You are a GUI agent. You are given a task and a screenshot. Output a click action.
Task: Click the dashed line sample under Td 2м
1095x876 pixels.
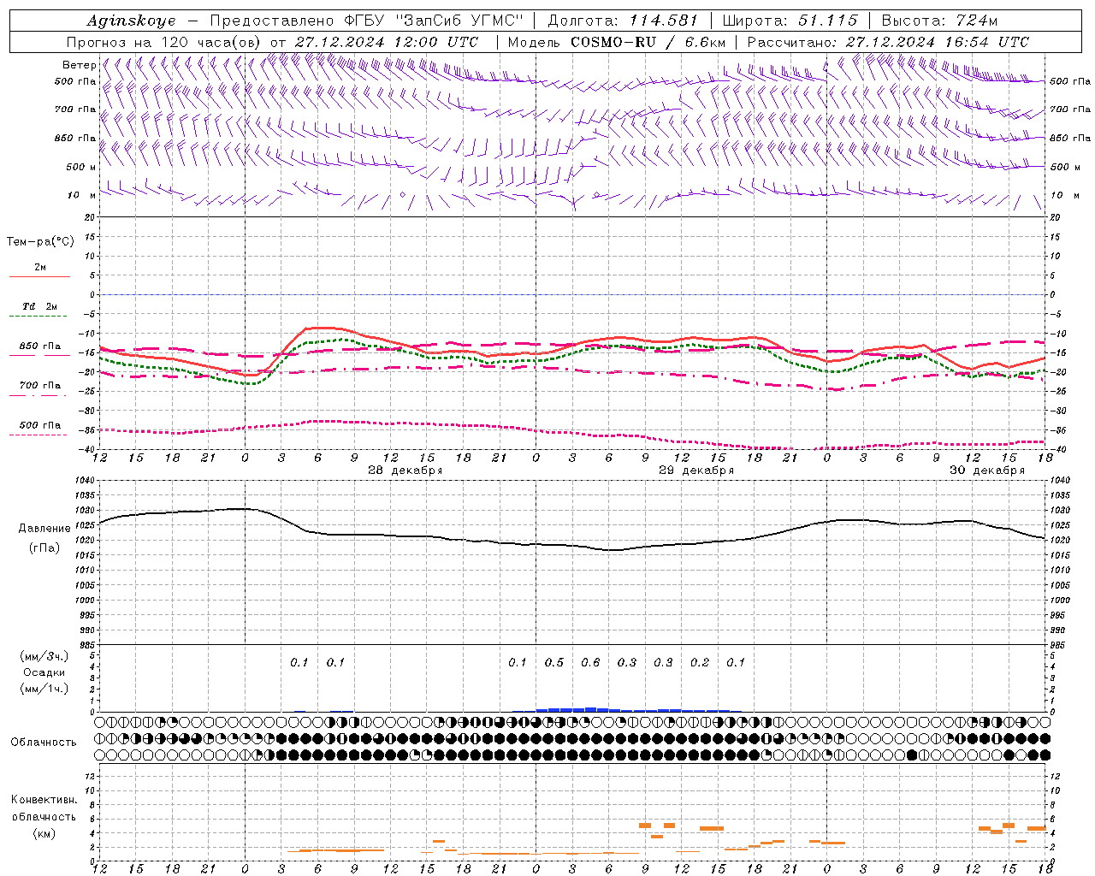[39, 317]
